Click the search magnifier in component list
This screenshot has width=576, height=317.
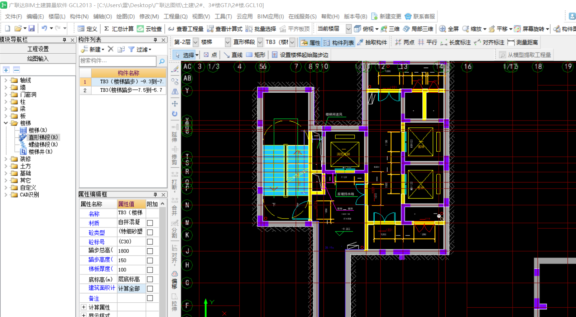point(162,61)
